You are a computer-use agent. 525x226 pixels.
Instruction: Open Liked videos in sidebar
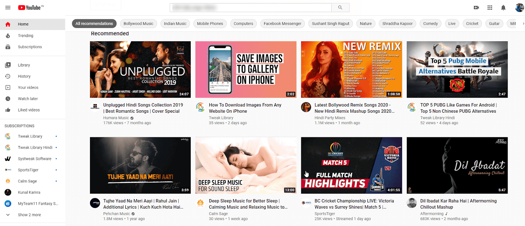[29, 110]
